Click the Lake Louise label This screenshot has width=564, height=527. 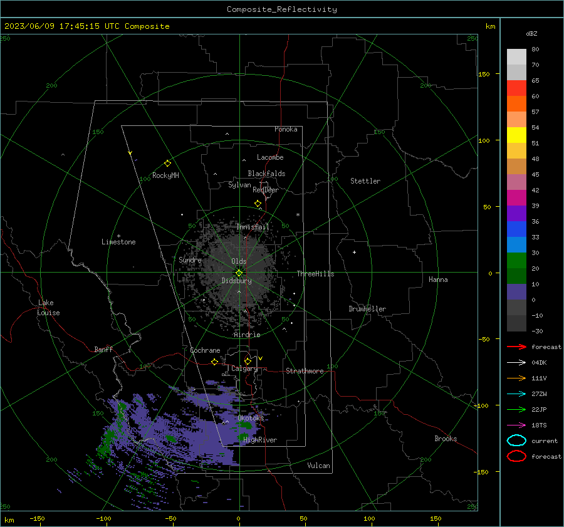[48, 308]
